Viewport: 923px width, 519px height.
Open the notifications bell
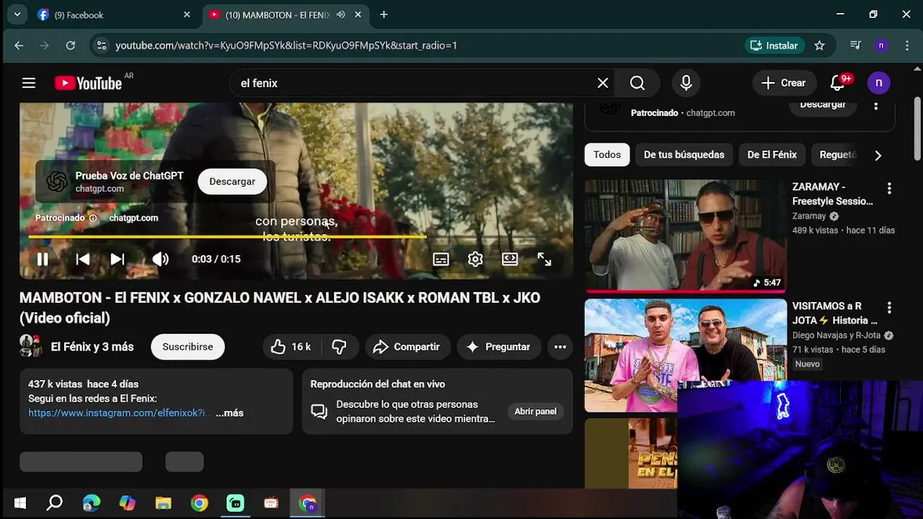(x=838, y=83)
